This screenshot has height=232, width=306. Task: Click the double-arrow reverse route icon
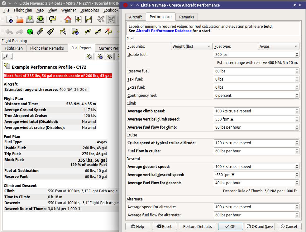point(98,32)
